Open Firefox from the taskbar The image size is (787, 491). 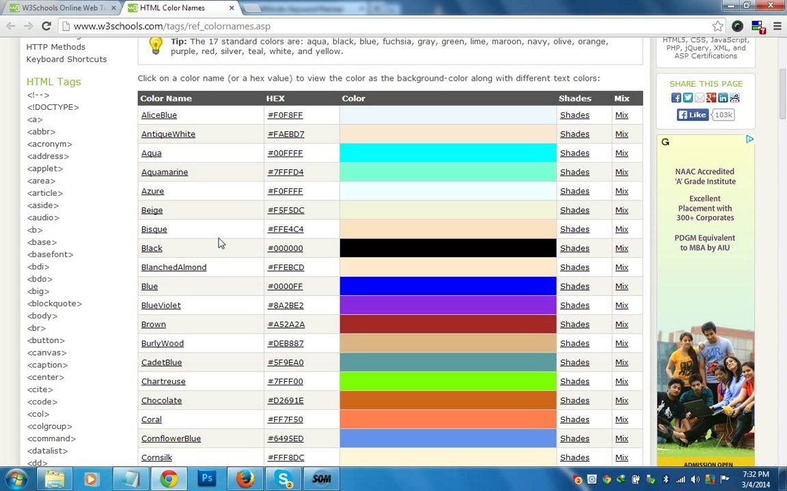245,479
